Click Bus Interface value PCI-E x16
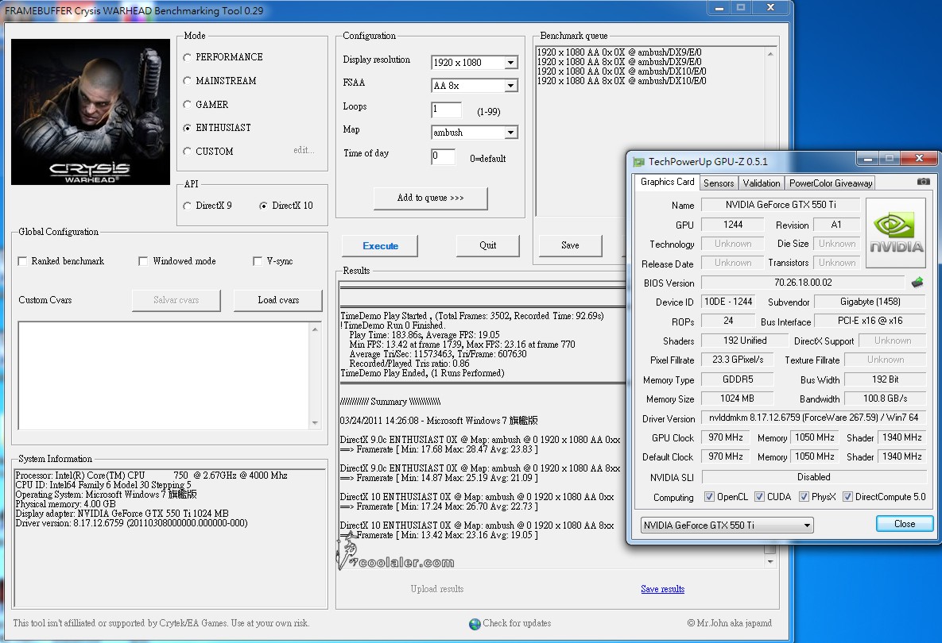Viewport: 942px width, 643px height. pyautogui.click(x=870, y=321)
